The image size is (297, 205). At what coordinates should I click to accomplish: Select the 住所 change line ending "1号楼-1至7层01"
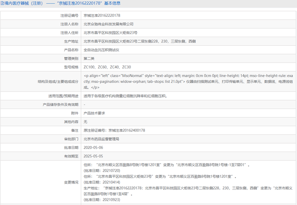pos(167,165)
